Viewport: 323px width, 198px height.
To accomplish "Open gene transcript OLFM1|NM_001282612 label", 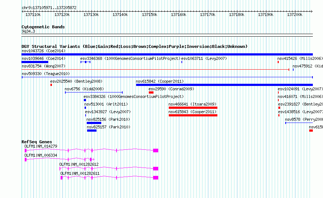I will tap(79, 164).
